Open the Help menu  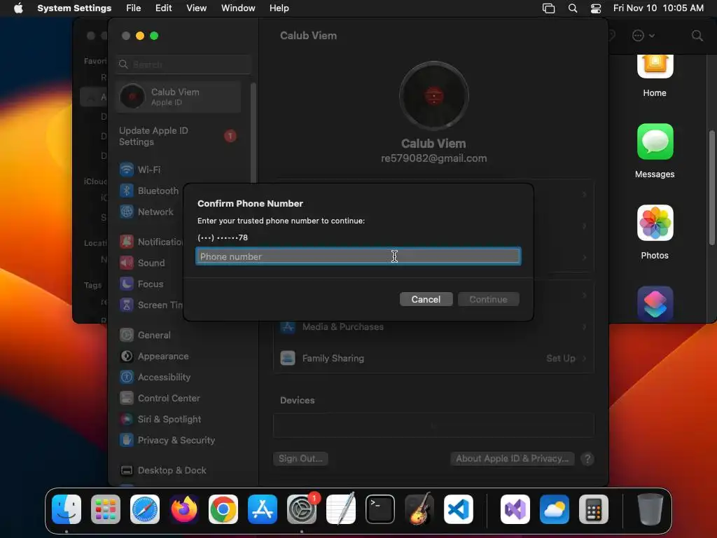[279, 8]
